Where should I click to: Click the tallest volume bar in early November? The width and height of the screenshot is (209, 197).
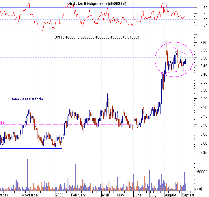(x=27, y=175)
